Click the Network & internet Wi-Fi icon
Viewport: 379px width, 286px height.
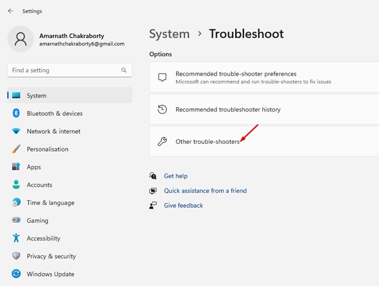pyautogui.click(x=16, y=131)
